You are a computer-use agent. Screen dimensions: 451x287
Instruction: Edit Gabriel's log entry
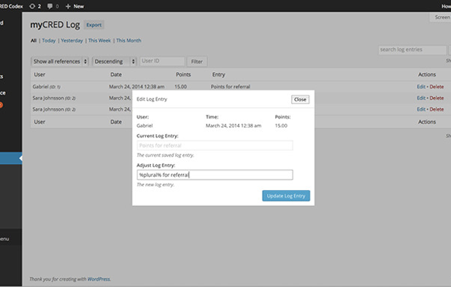[x=421, y=87]
